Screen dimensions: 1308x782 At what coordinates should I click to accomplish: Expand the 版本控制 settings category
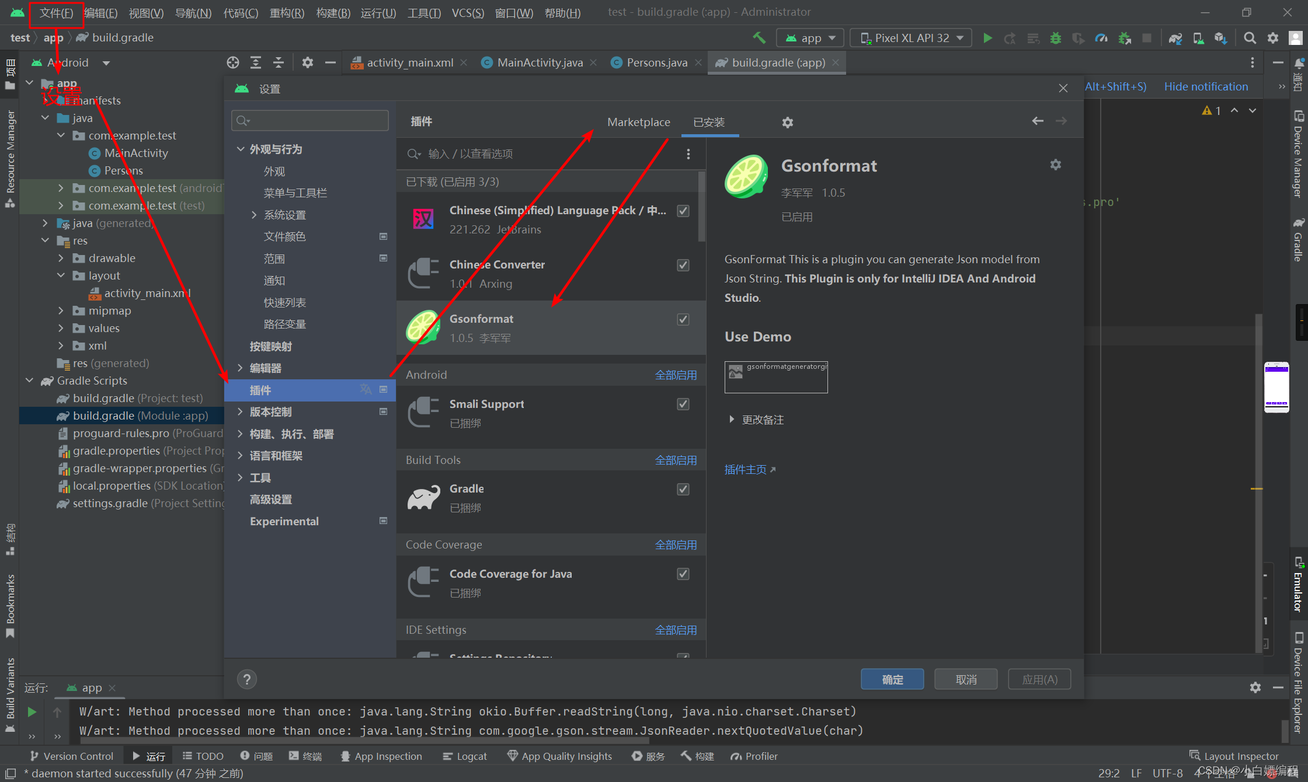(240, 412)
